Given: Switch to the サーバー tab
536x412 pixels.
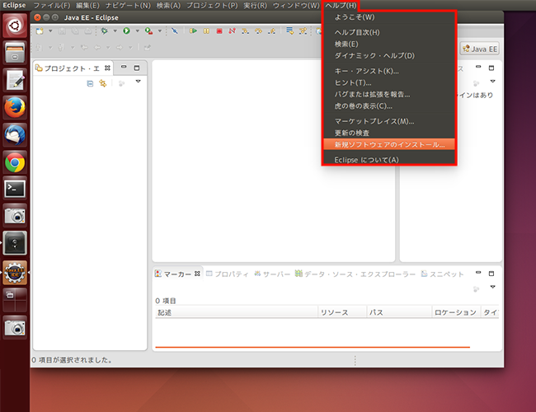Looking at the screenshot, I should (272, 274).
